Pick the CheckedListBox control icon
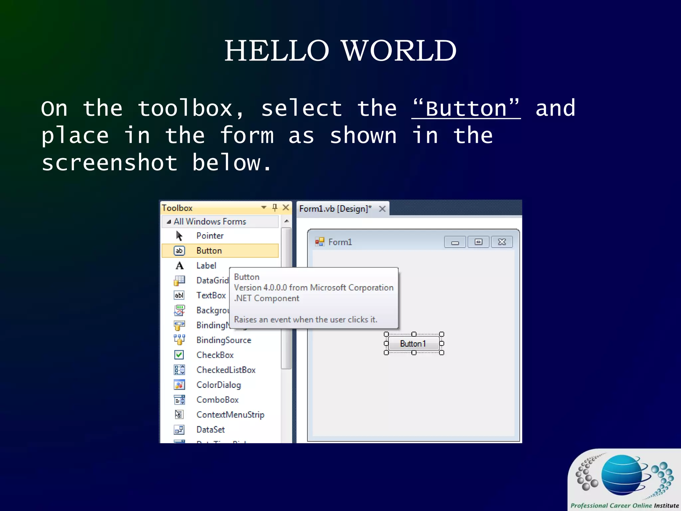The width and height of the screenshot is (681, 511). (x=179, y=370)
